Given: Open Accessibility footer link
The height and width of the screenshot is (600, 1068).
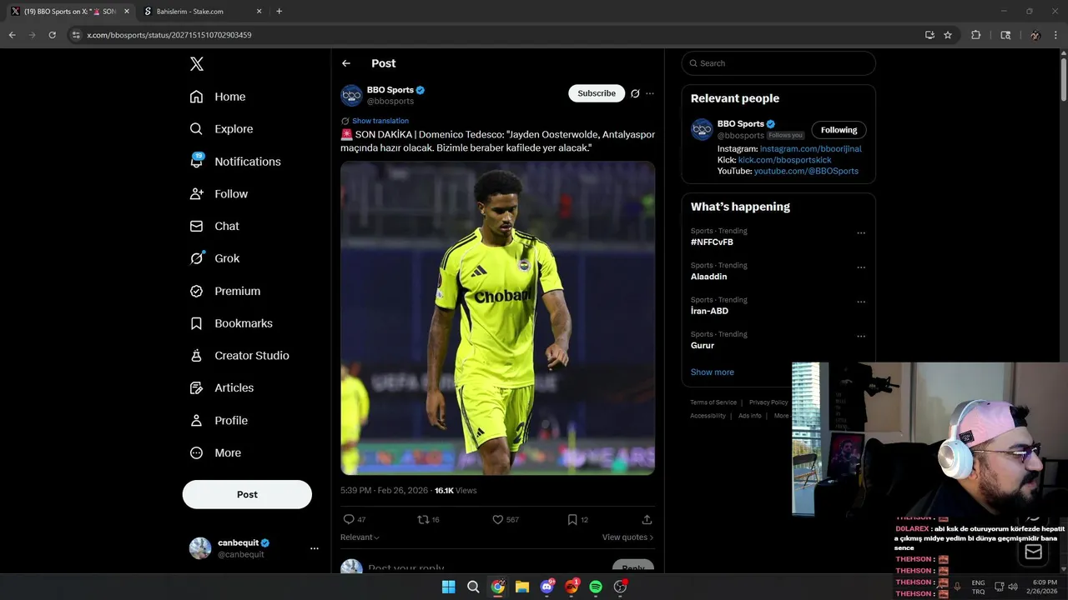Looking at the screenshot, I should pyautogui.click(x=708, y=416).
